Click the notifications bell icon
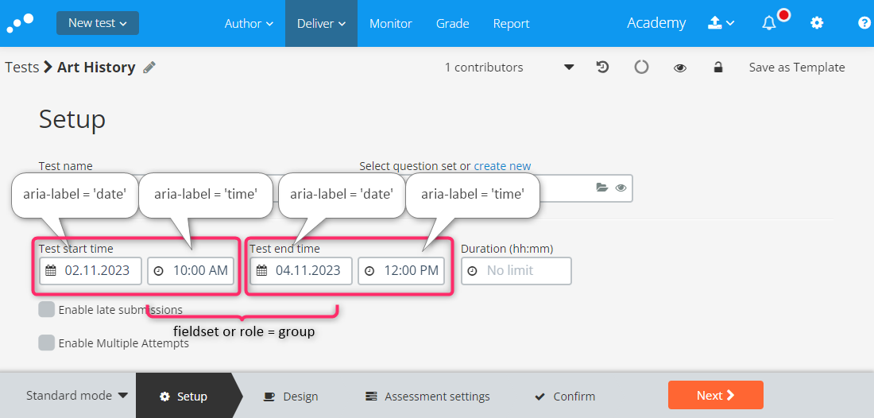Screen dimensions: 874x418 tap(768, 23)
